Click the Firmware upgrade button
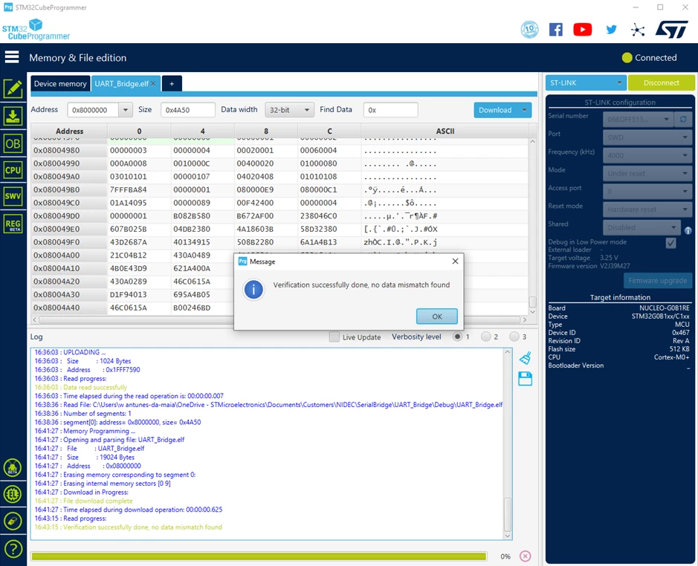Screen dimensions: 698x566 coord(658,281)
